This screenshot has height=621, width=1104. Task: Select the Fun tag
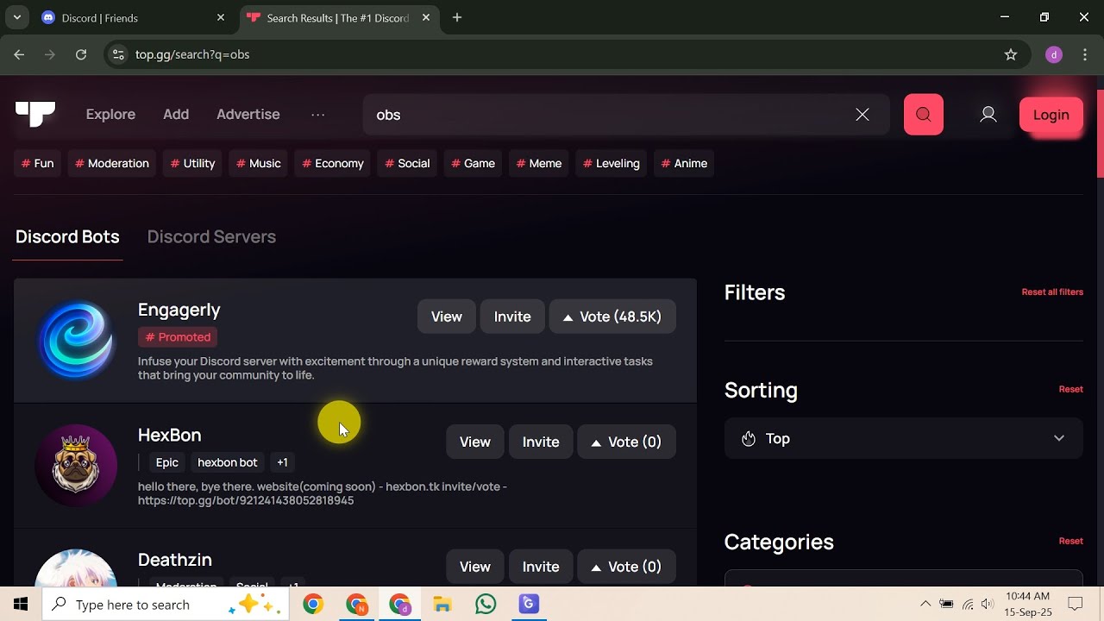pyautogui.click(x=38, y=163)
